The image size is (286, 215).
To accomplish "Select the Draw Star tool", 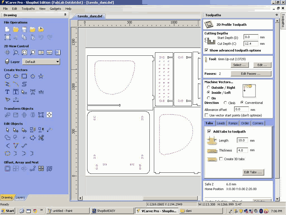I will (x=41, y=76).
